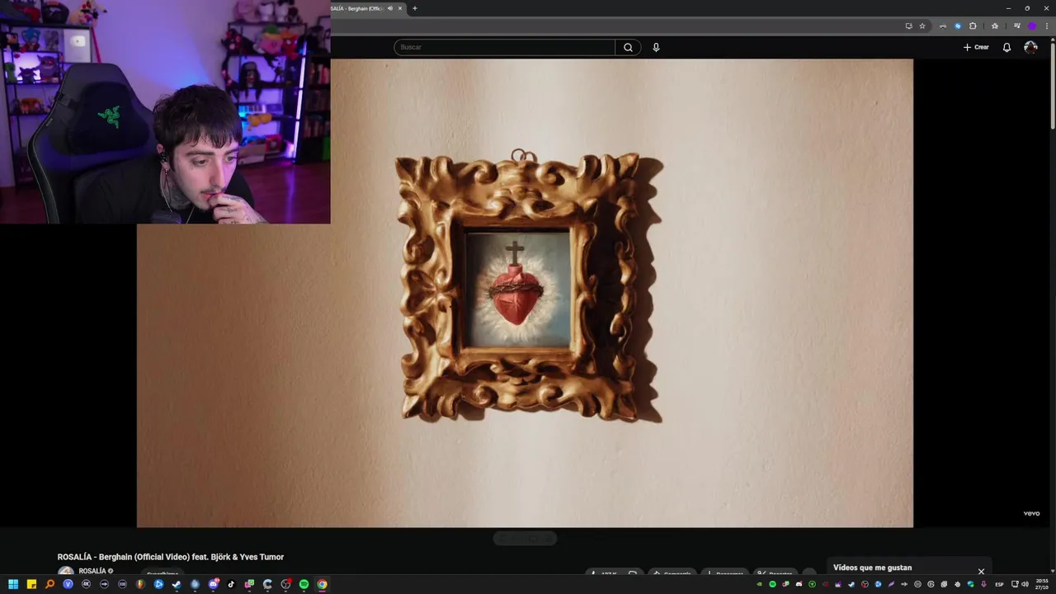Click the YouTube search magnifier button

tap(628, 47)
